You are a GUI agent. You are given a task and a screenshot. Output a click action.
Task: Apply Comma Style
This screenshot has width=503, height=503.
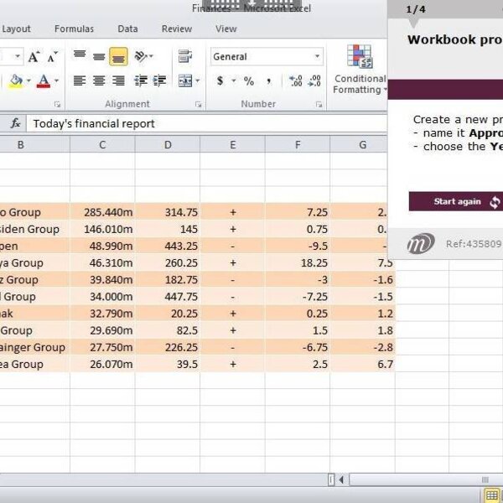[268, 80]
